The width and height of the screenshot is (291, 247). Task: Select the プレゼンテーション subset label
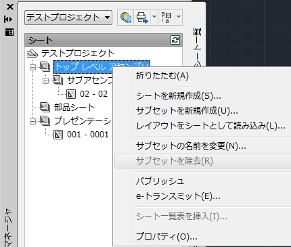[83, 121]
